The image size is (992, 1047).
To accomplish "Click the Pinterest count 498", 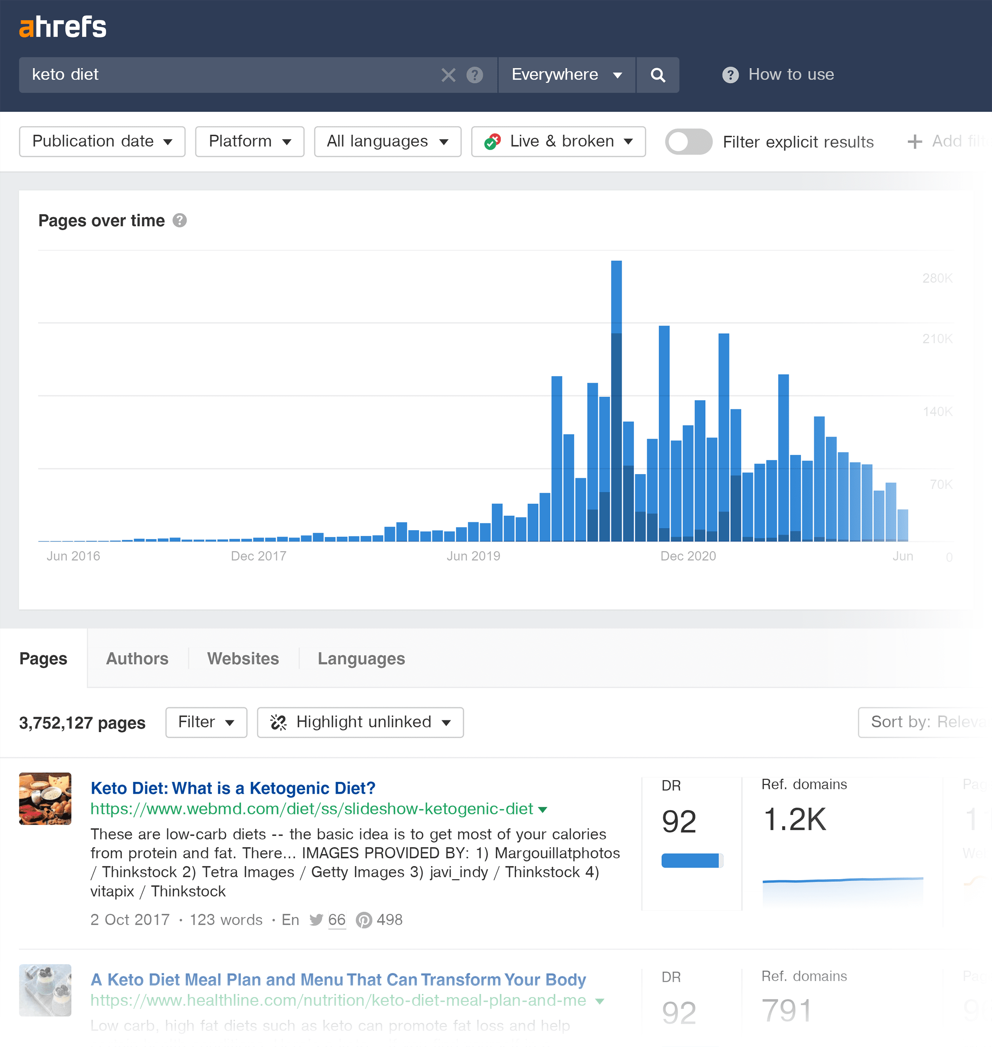I will click(390, 920).
